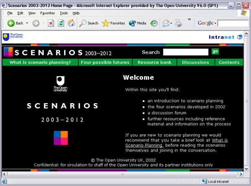Screen dimensions: 251x186
Task: Go to the browser Home page icon
Action: pyautogui.click(x=71, y=23)
